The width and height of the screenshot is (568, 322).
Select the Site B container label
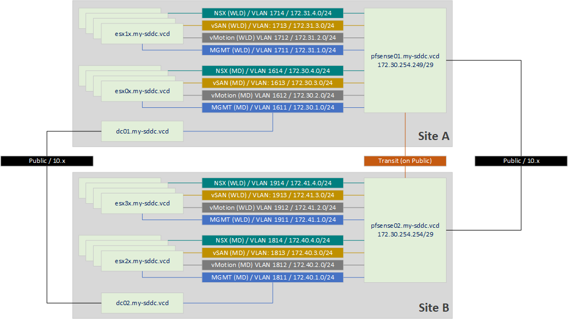433,307
